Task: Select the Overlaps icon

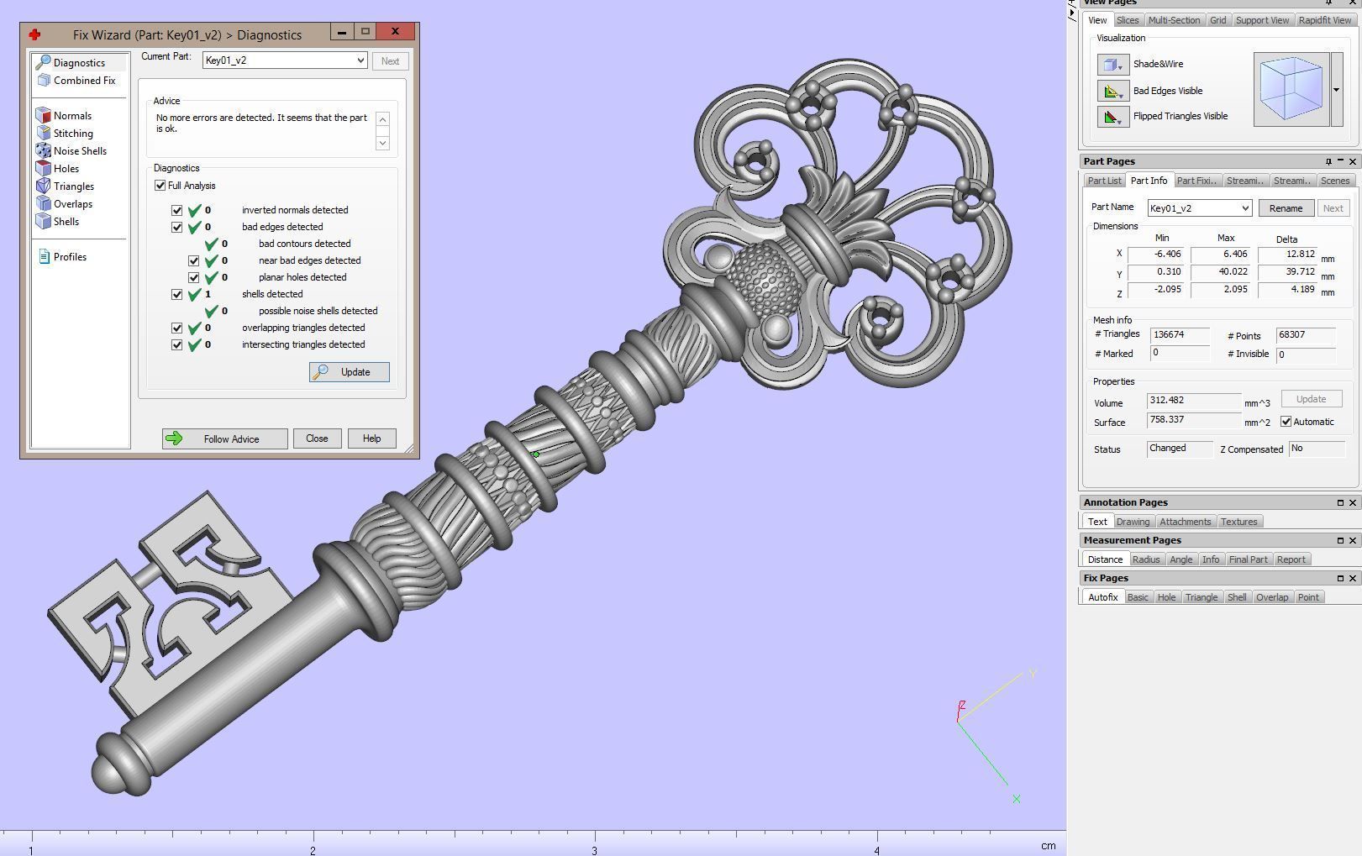Action: 44,204
